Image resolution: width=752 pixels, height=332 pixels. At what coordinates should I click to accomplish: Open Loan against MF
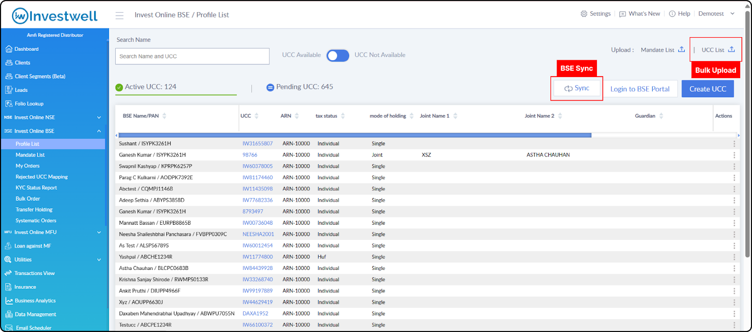coord(32,246)
